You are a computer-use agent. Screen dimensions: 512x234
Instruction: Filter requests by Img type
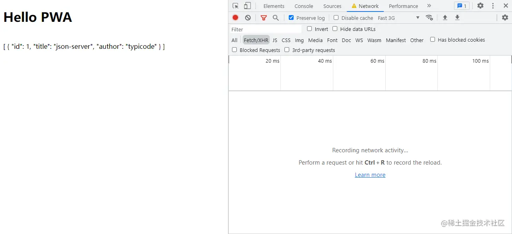click(x=299, y=40)
